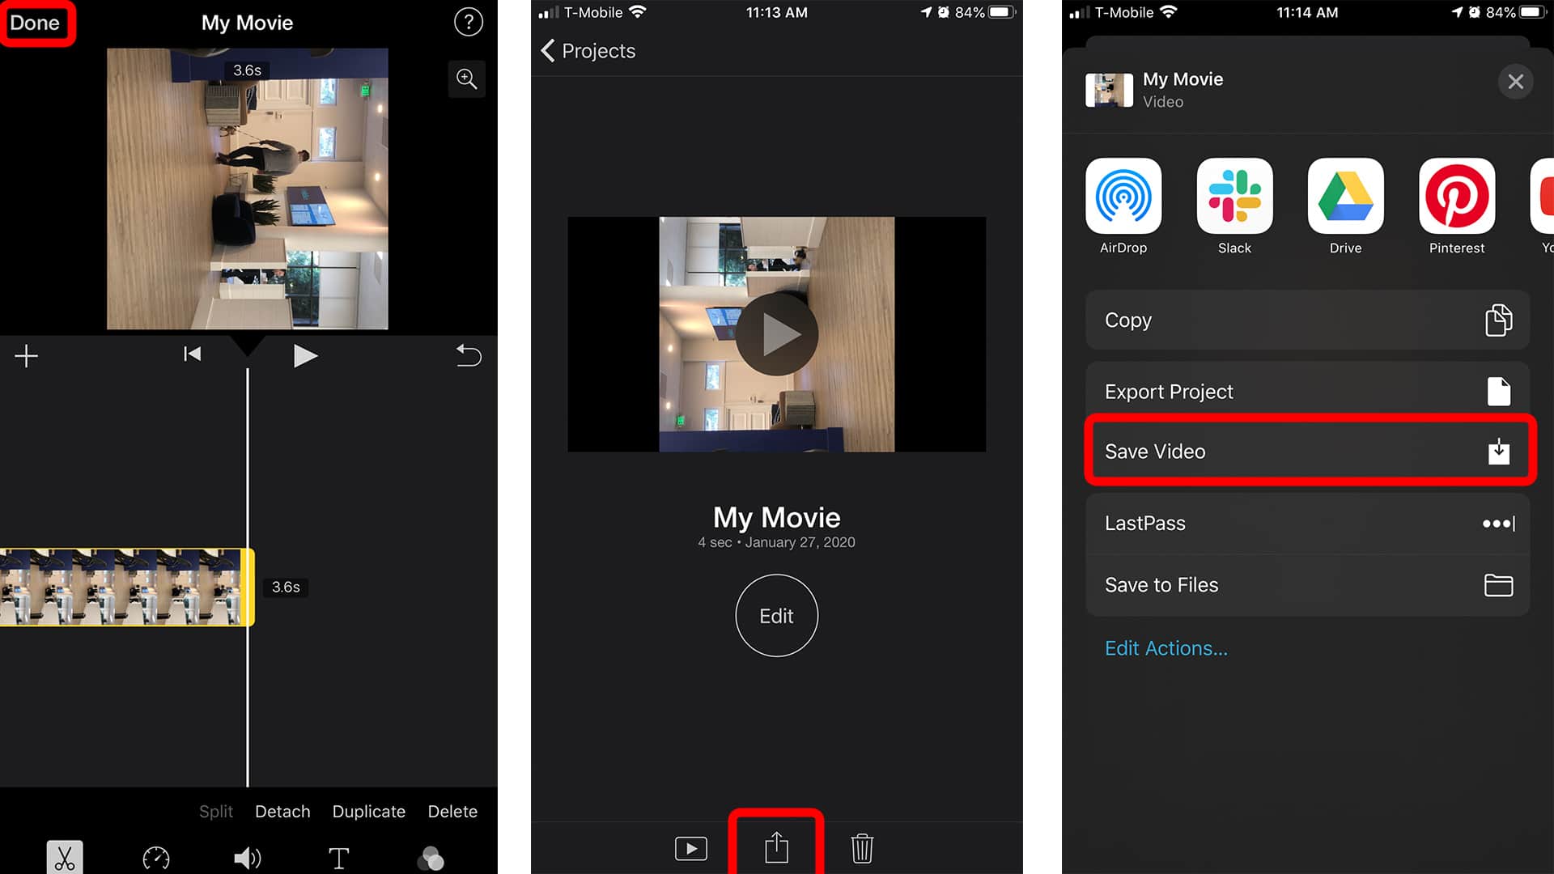The height and width of the screenshot is (874, 1554).
Task: Play the My Movie project preview
Action: [x=777, y=334]
